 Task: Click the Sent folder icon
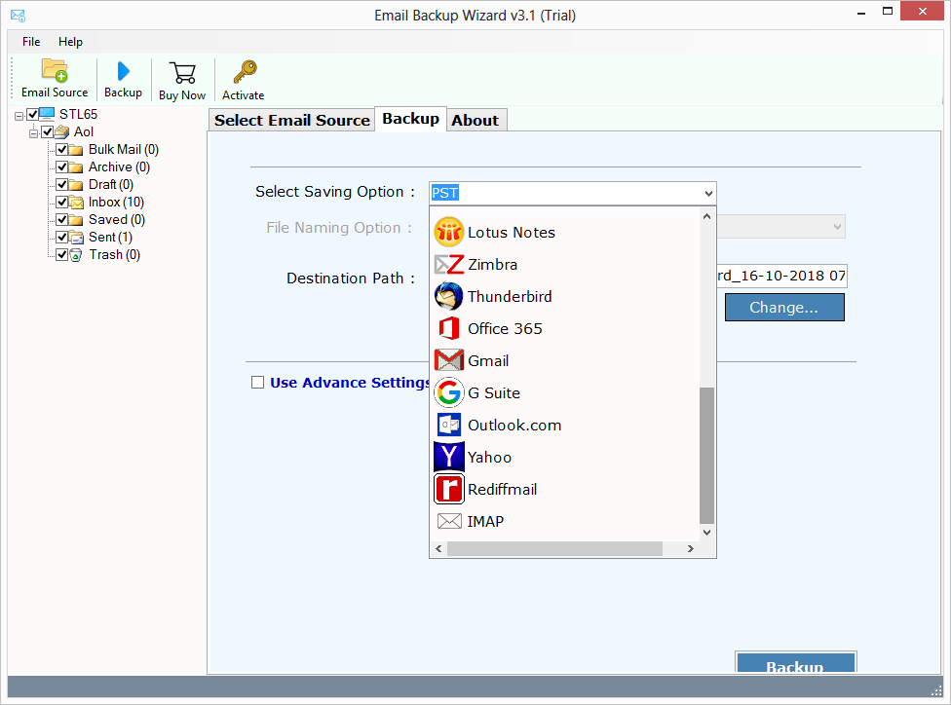tap(76, 237)
